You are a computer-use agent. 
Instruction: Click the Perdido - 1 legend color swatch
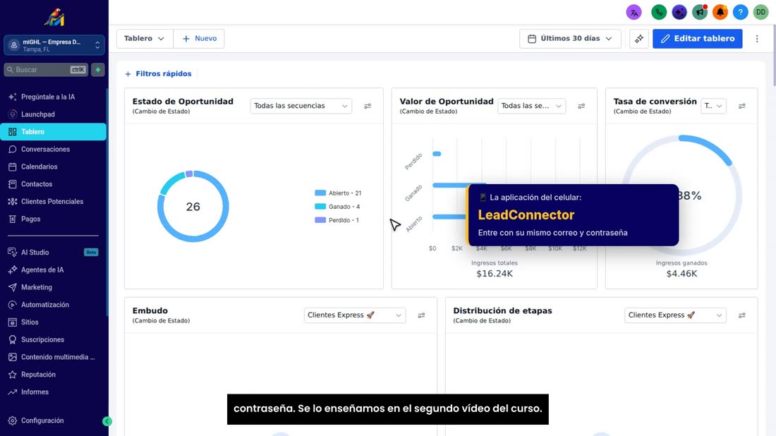[320, 219]
